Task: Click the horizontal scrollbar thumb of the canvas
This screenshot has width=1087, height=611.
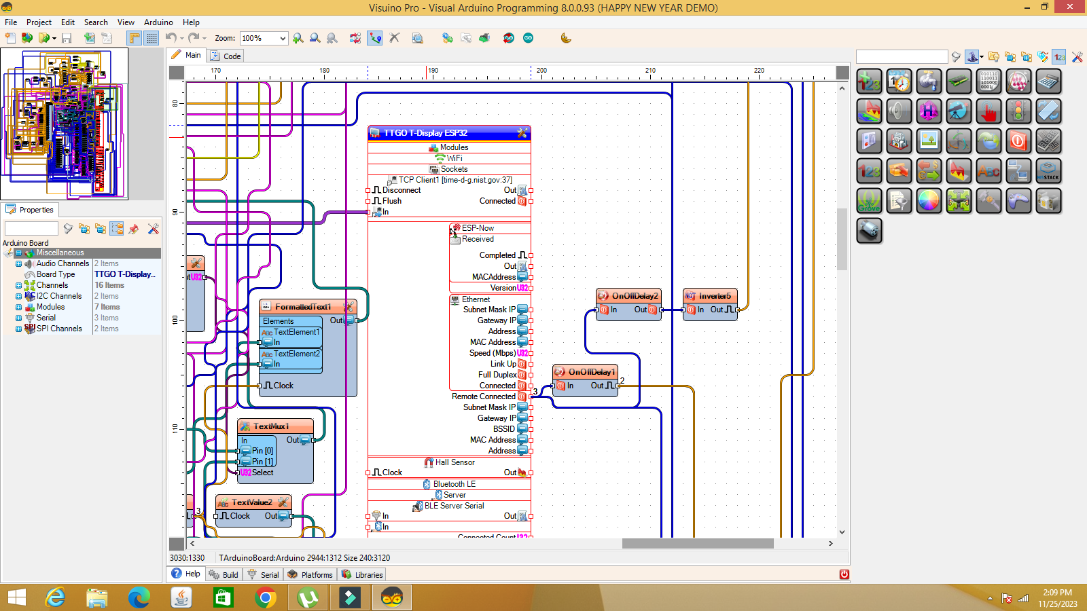Action: point(698,543)
